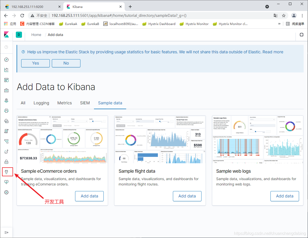Open the Read more link
The height and width of the screenshot is (238, 308).
coord(273,52)
